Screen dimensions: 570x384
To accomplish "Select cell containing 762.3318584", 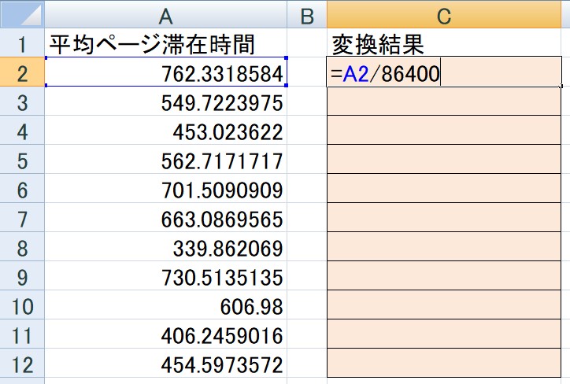I will [165, 74].
